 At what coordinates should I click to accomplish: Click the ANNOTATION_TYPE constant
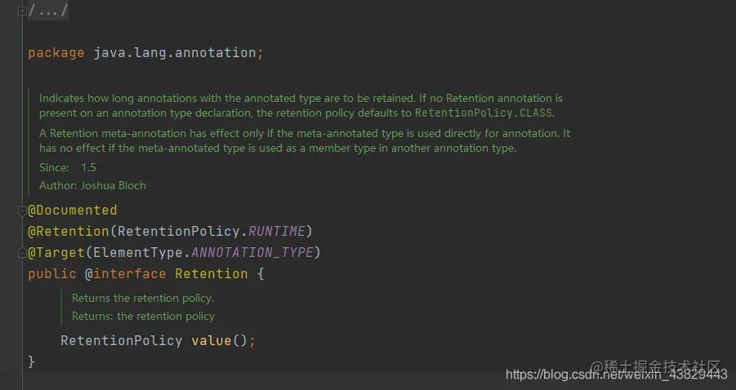point(252,252)
